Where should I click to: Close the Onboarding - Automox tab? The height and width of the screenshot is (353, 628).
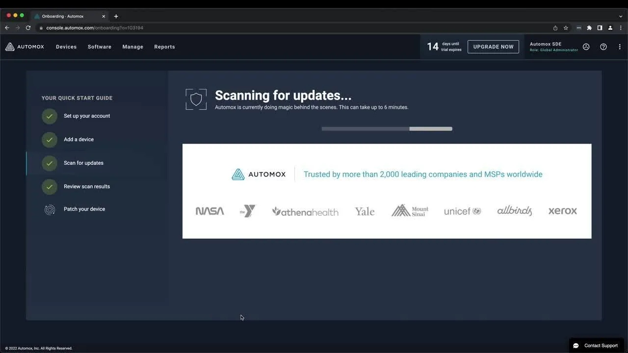coord(104,16)
